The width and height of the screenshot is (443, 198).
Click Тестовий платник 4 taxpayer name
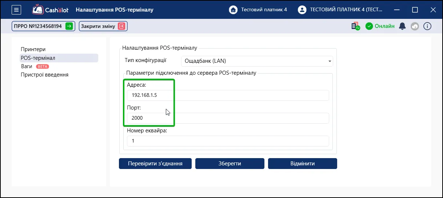tap(264, 10)
